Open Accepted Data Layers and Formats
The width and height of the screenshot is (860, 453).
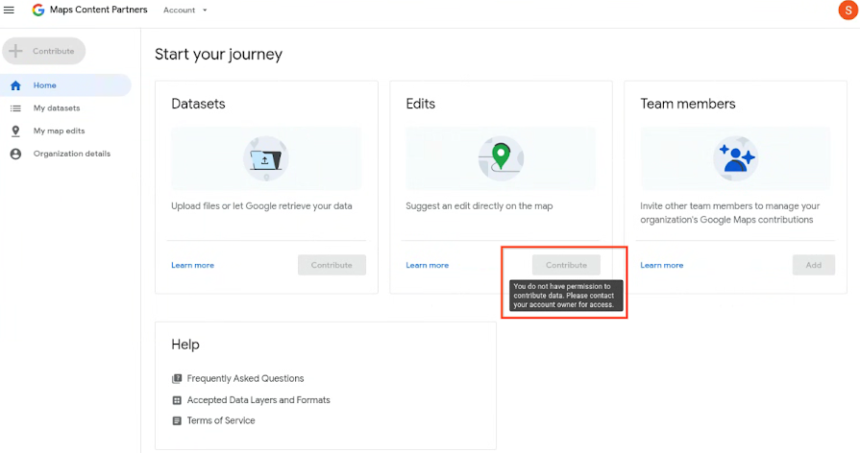coord(258,400)
